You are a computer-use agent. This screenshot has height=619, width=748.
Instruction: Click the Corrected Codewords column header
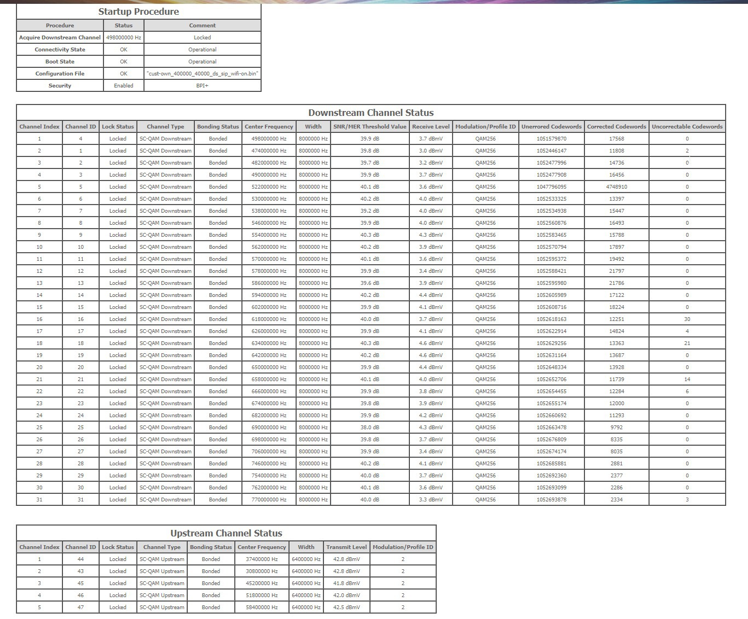point(616,127)
